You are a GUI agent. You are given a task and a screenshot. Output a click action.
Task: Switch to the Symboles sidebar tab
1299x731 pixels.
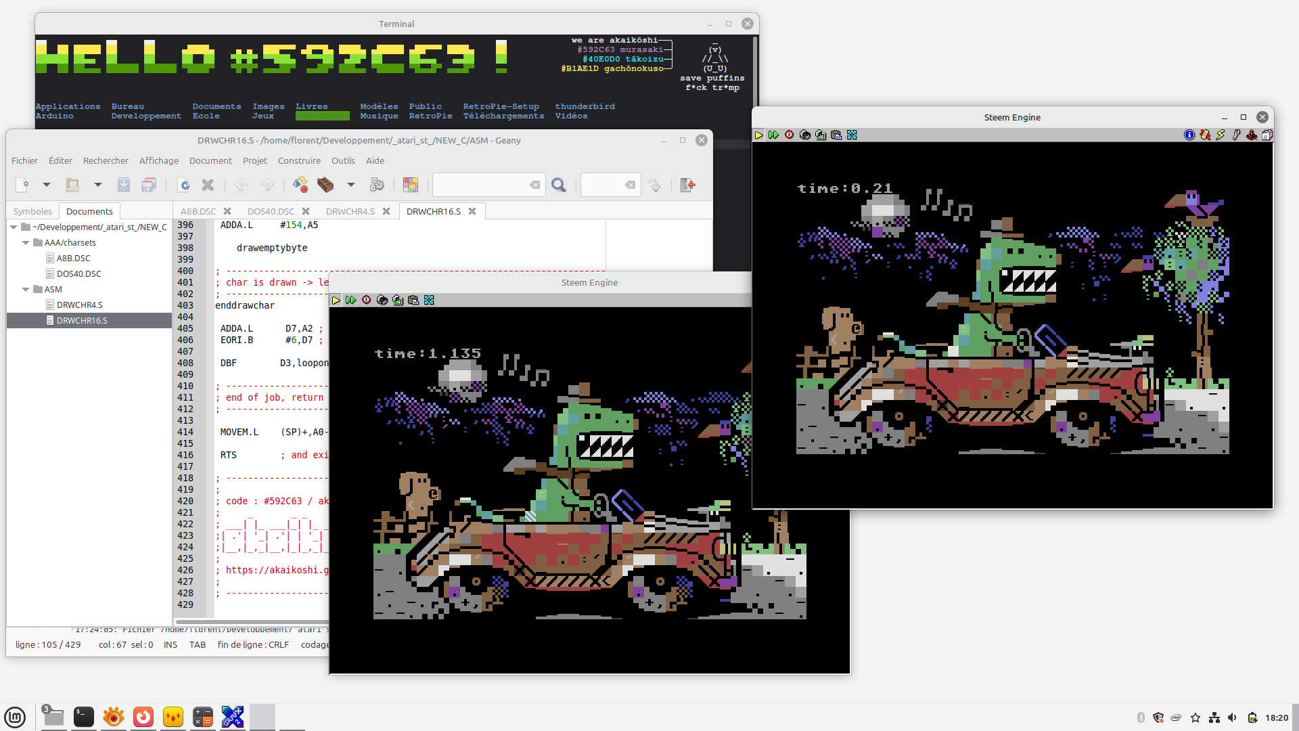click(x=32, y=211)
